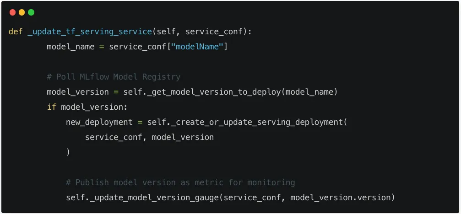Click the new_deployment variable

(99, 122)
